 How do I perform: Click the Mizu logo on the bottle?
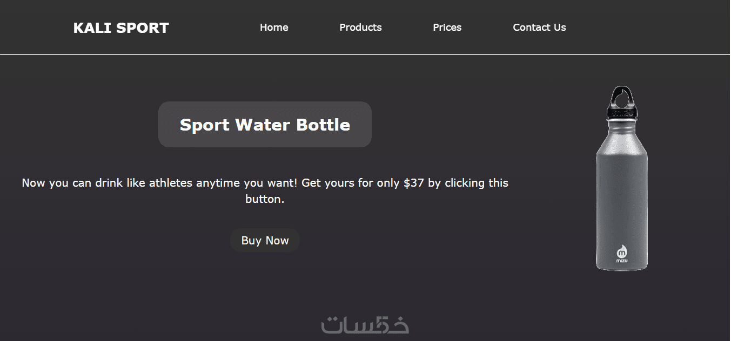tap(622, 253)
